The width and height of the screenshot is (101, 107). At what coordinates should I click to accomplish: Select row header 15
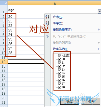(x=4, y=75)
